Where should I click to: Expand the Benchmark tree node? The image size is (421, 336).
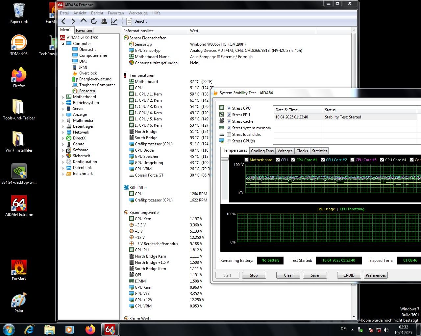point(63,174)
